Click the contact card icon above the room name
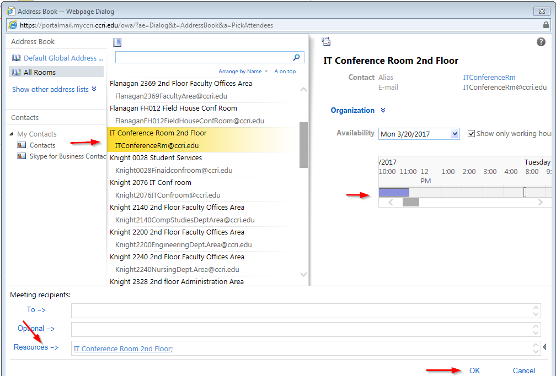Image resolution: width=556 pixels, height=376 pixels. coord(325,41)
